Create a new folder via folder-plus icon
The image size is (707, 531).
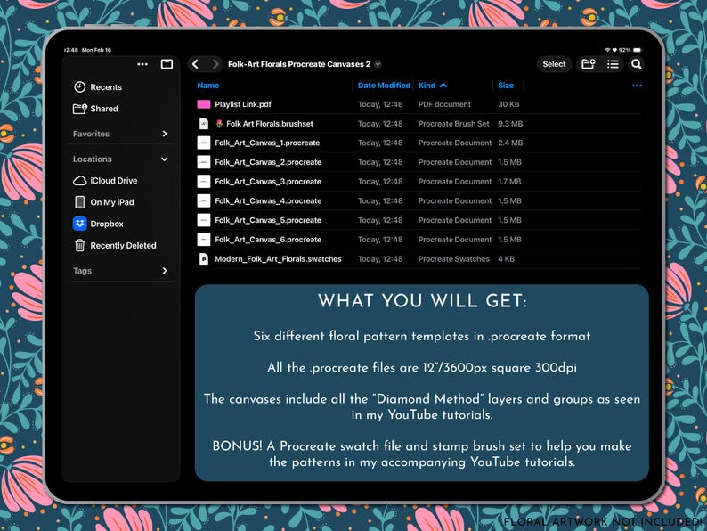(x=589, y=64)
